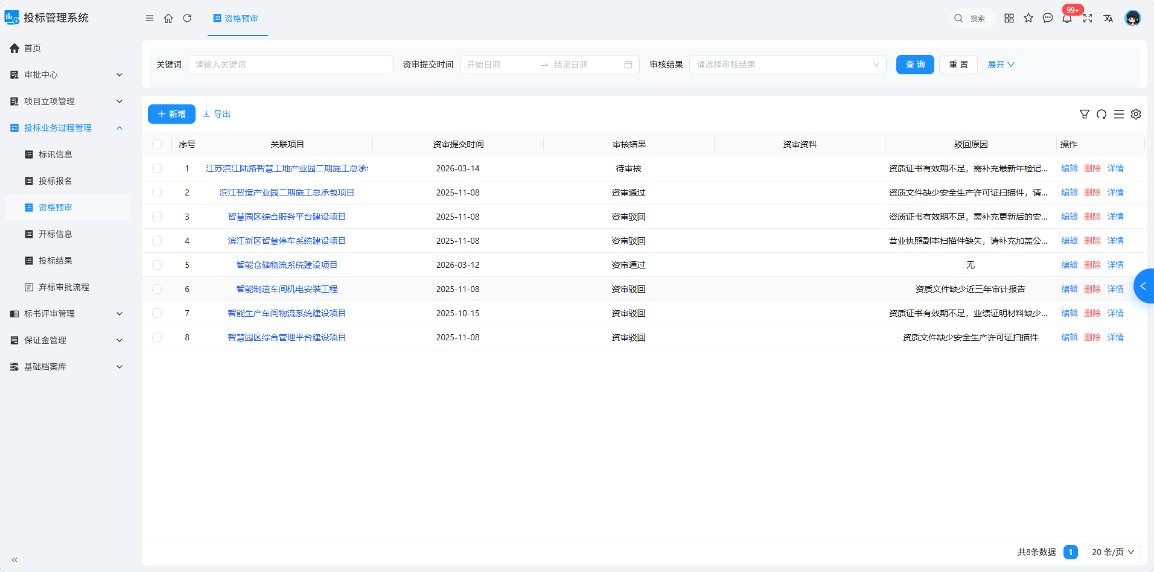Click the favorites star icon

[1028, 18]
